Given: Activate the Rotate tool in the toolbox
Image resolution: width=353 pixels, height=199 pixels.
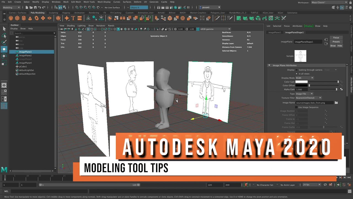Looking at the screenshot, I should (x=4, y=56).
